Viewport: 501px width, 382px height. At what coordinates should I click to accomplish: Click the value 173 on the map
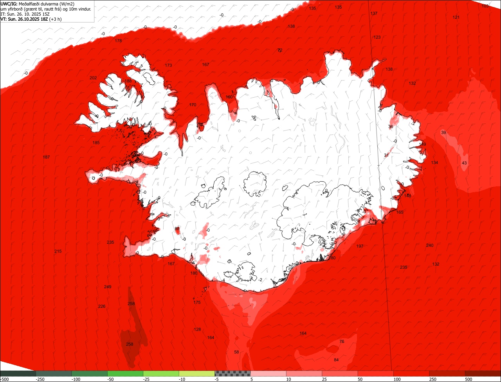(168, 65)
